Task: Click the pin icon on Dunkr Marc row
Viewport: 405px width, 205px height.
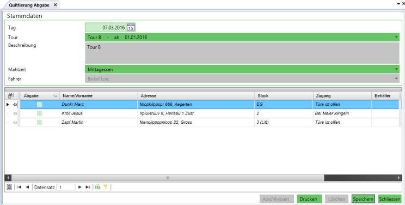Action: [x=15, y=105]
